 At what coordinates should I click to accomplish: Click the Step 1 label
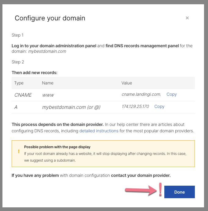pos(17,35)
